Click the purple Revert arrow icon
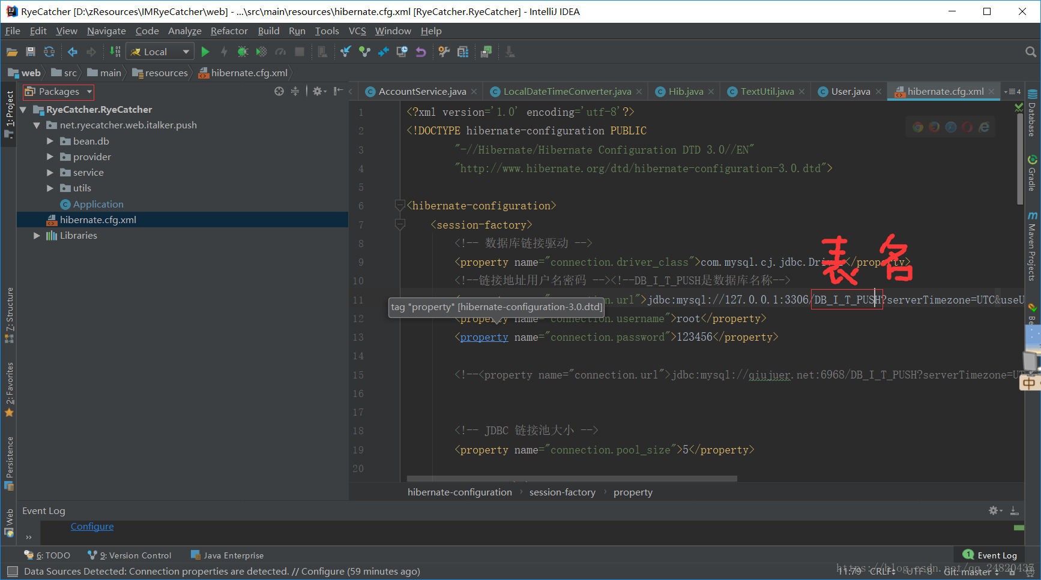The image size is (1041, 580). point(421,52)
